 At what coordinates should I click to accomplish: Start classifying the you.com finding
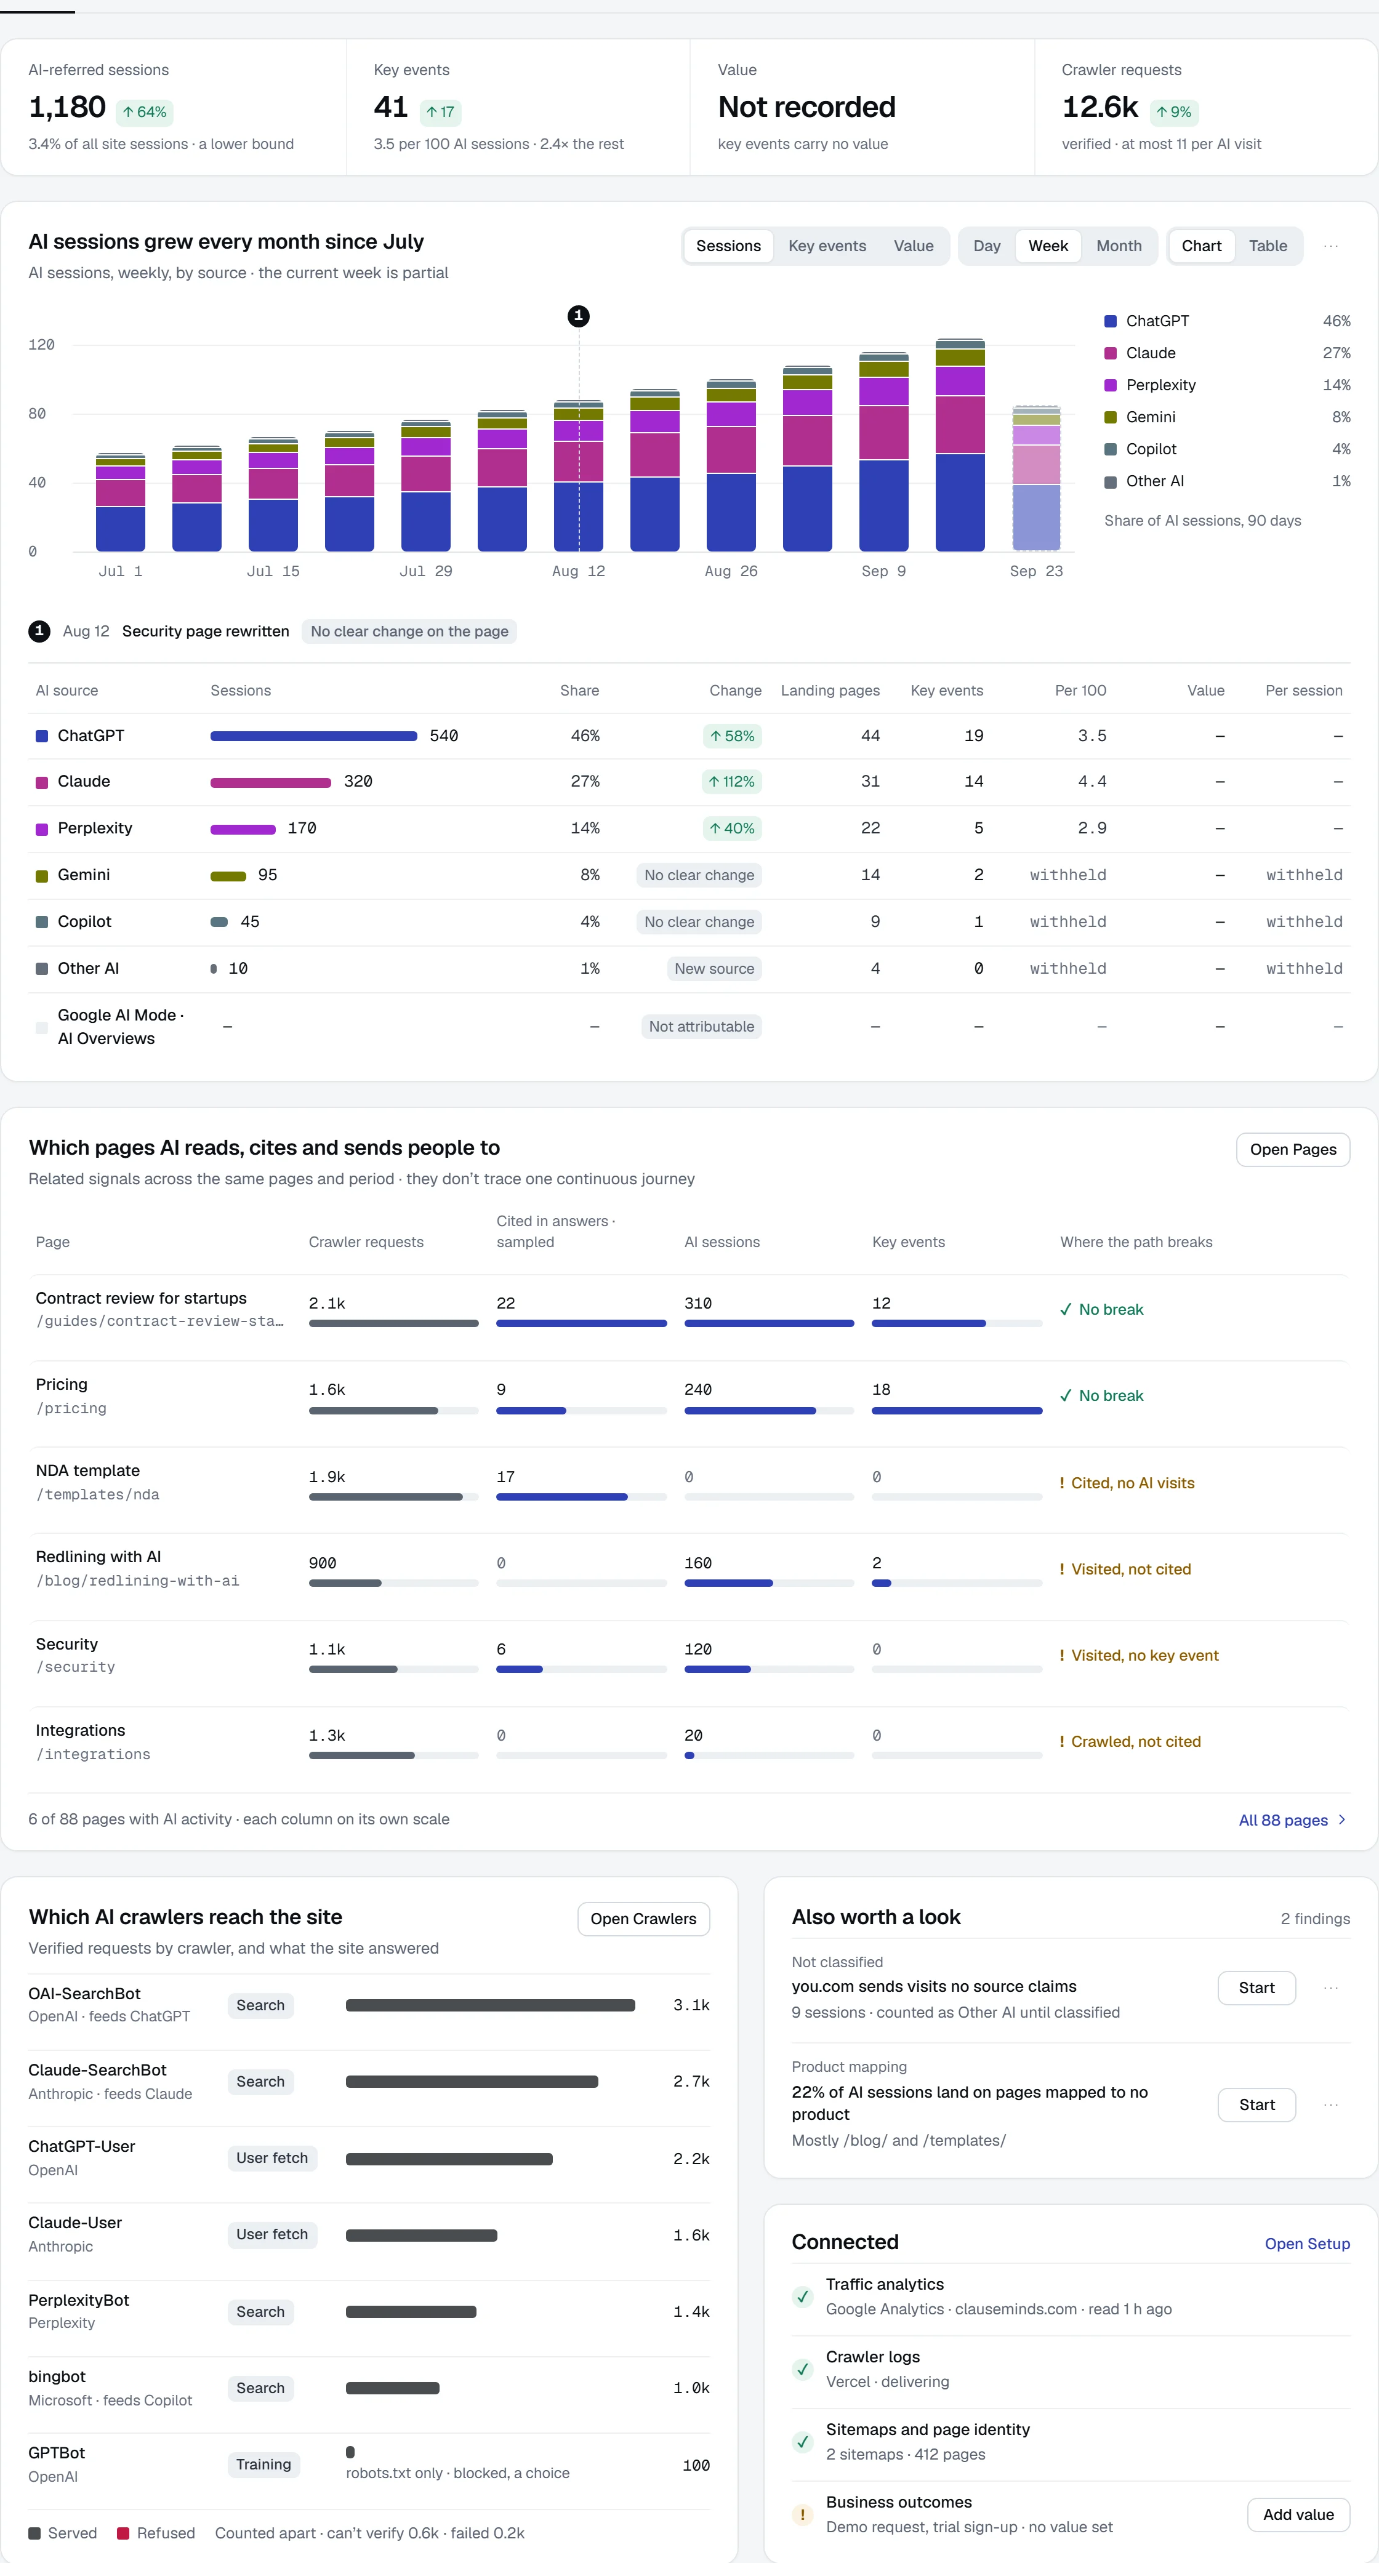[1256, 1988]
